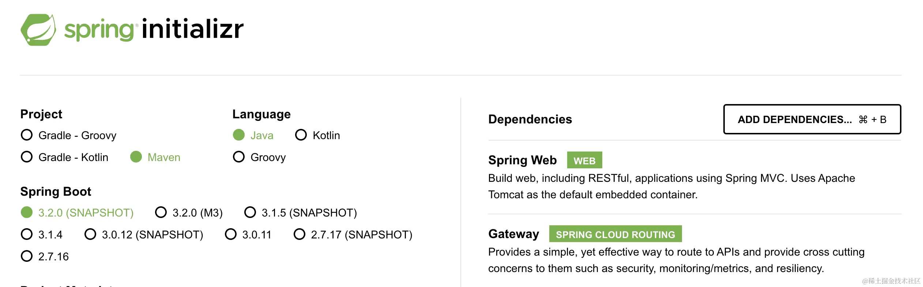Click the SPRING CLOUD ROUTING badge
The width and height of the screenshot is (923, 287).
[x=615, y=234]
